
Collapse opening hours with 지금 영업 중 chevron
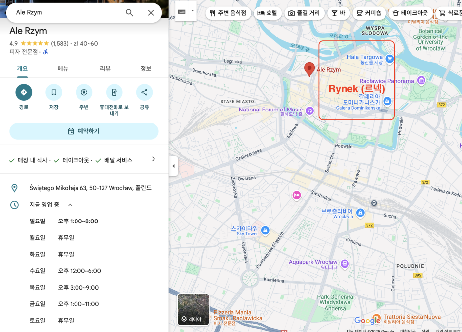coord(70,205)
